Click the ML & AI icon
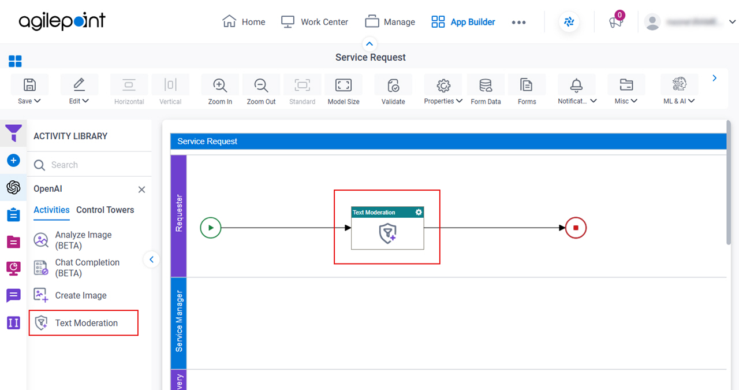This screenshot has height=390, width=739. pos(679,85)
